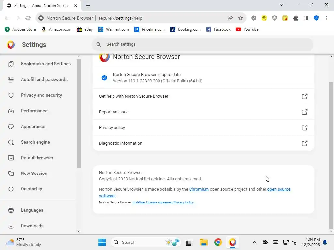Click Norton Secure Browser taskbar icon

[x=232, y=242]
